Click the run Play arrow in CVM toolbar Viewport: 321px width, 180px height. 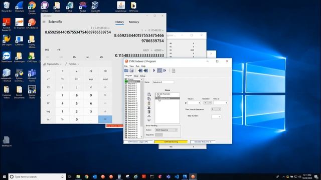154,70
